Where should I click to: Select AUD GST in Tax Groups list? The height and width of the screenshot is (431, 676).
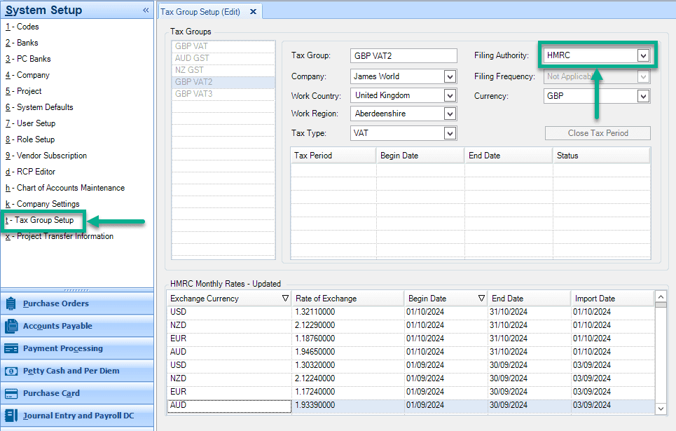point(223,58)
